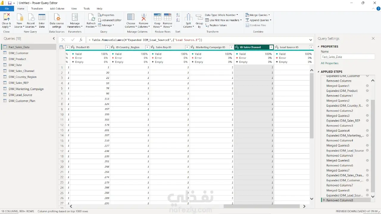Switch to the Add Column tab
381x214 pixels.
coord(57,9)
